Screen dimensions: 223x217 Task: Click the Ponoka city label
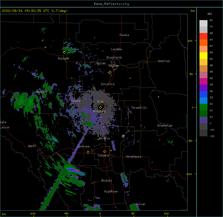(124, 35)
